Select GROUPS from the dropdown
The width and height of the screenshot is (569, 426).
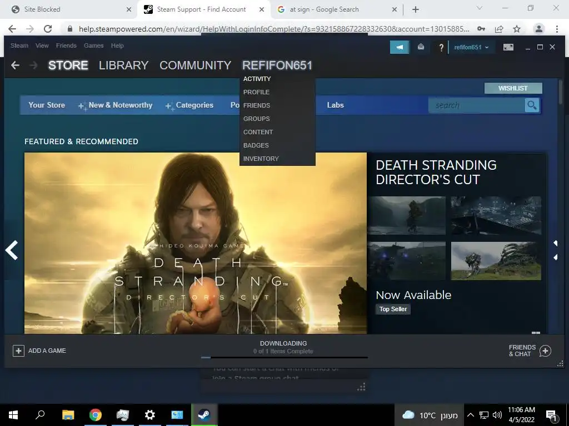click(x=256, y=119)
